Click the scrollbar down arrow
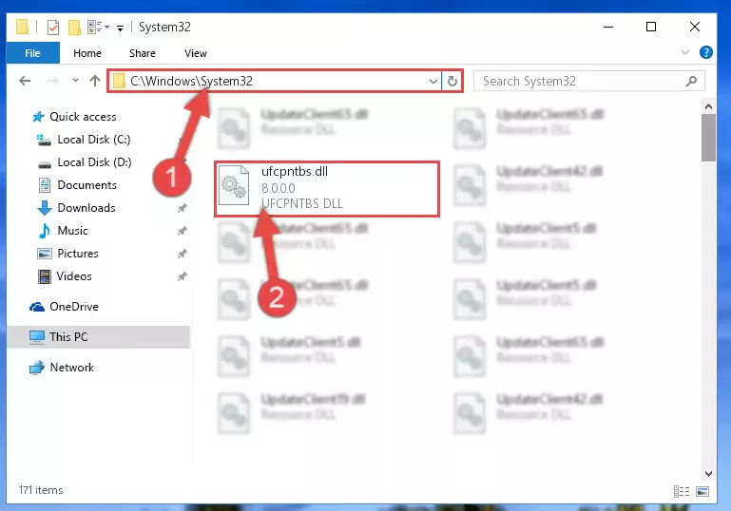The height and width of the screenshot is (511, 731). [708, 473]
